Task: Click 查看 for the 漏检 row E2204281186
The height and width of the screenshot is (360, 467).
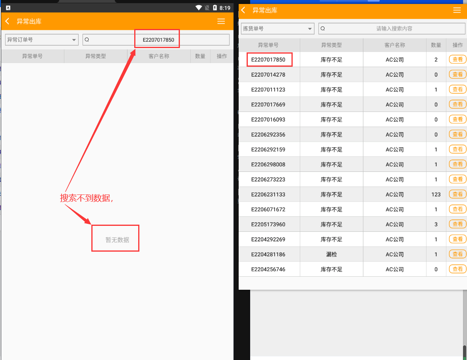Action: [457, 254]
